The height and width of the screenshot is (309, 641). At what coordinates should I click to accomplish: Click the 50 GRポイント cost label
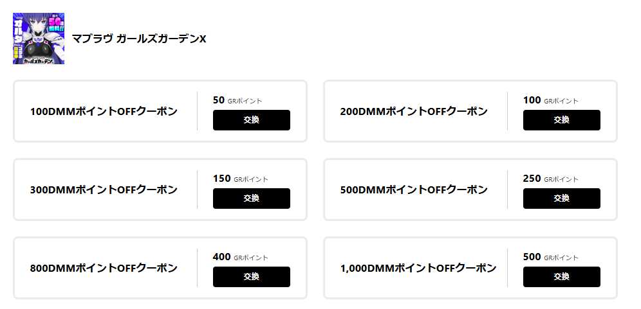tap(237, 100)
